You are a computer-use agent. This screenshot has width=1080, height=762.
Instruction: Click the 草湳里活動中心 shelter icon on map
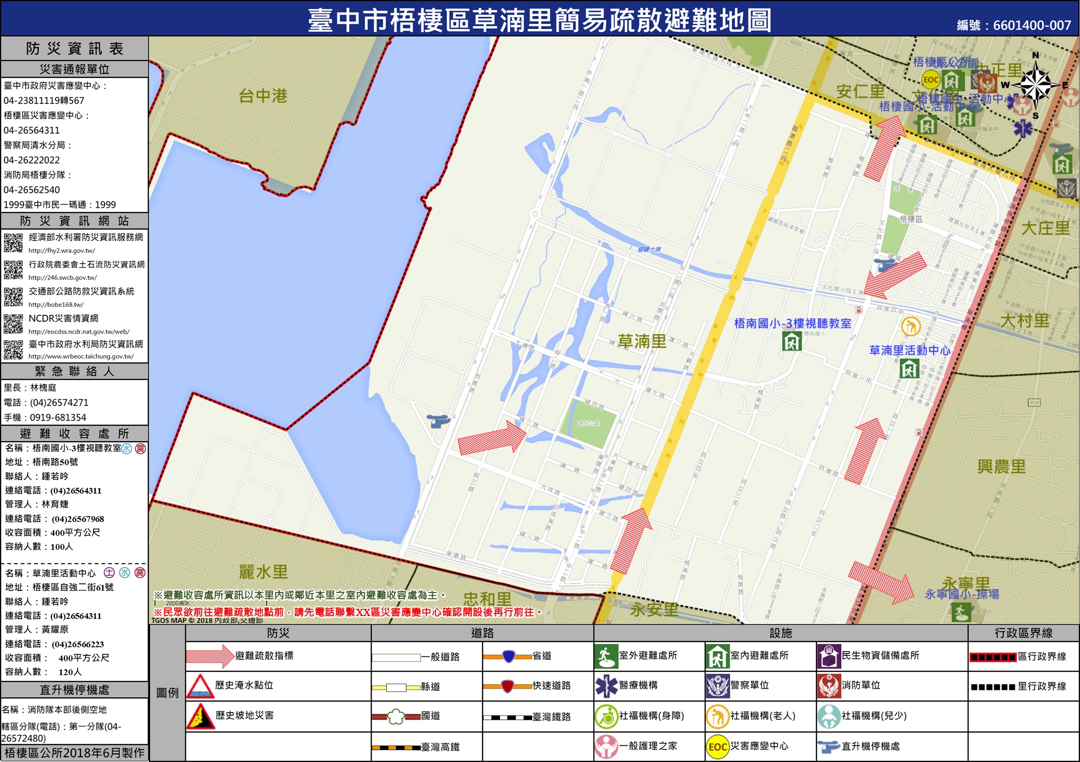point(909,368)
